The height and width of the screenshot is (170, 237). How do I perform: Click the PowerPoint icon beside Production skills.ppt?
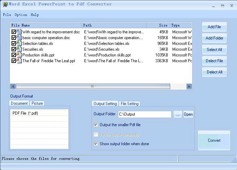click(19, 55)
